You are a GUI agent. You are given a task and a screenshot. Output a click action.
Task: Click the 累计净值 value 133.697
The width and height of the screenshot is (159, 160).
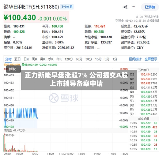[106, 42]
